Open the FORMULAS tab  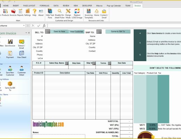point(44,6)
